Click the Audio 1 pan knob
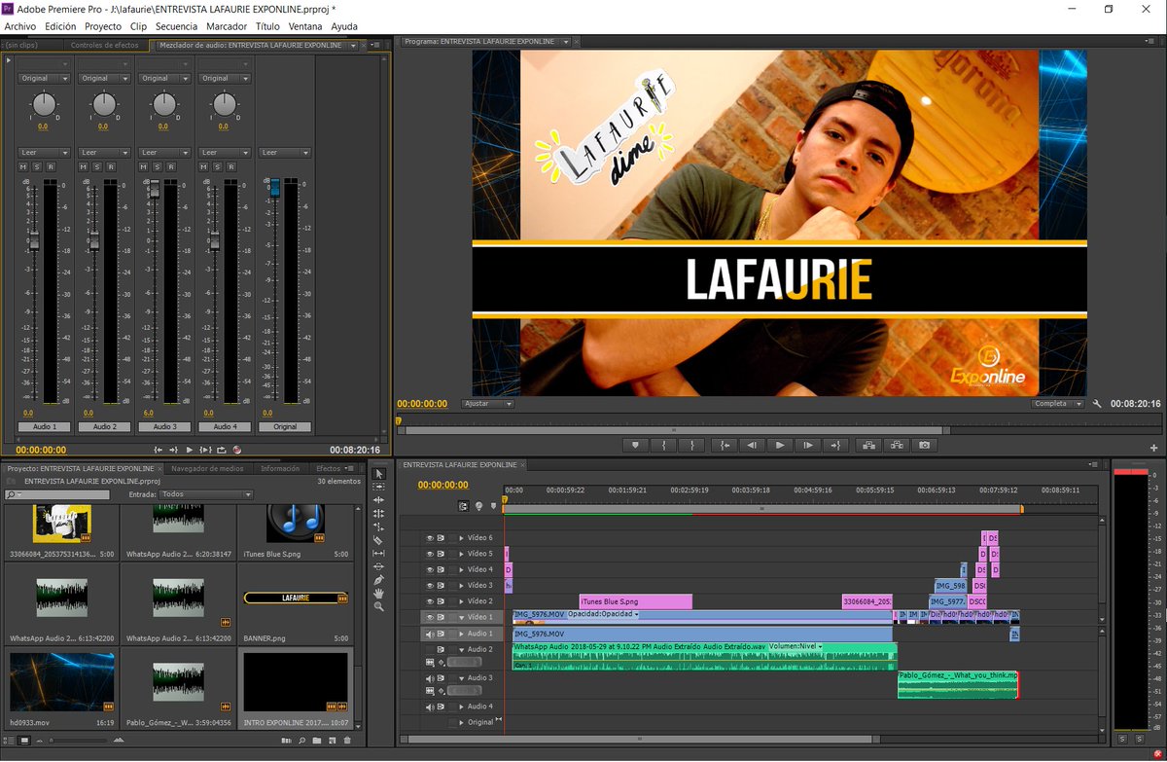Image resolution: width=1167 pixels, height=762 pixels. point(44,104)
